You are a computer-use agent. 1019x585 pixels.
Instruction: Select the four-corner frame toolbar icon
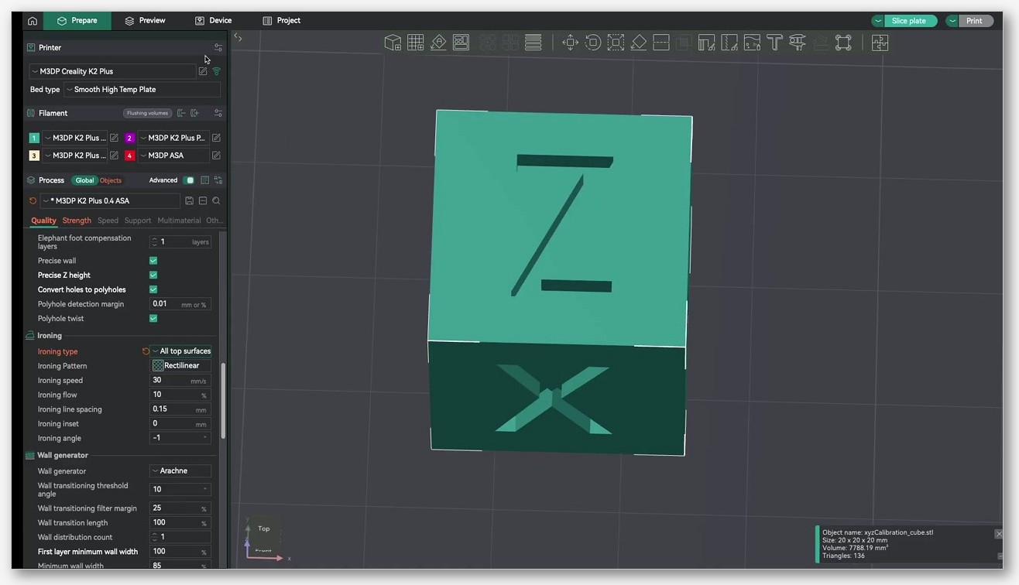point(843,43)
